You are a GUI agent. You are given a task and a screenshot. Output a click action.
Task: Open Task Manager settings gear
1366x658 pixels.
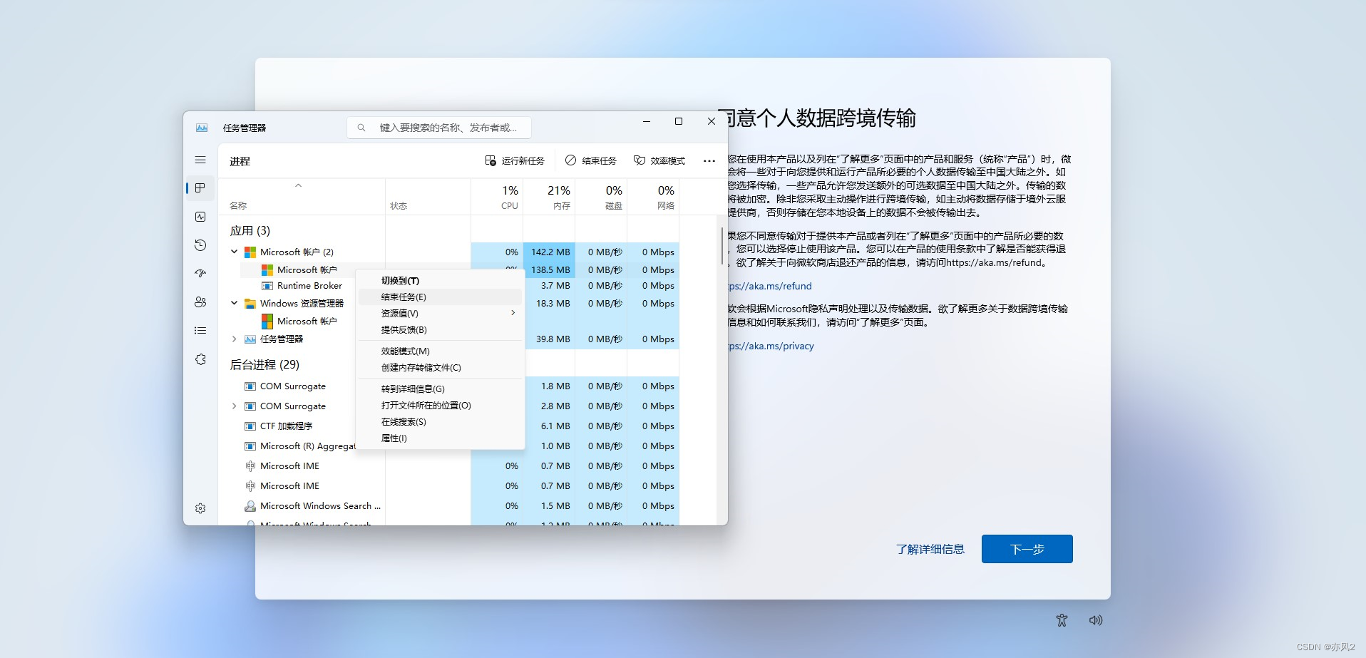[x=200, y=508]
